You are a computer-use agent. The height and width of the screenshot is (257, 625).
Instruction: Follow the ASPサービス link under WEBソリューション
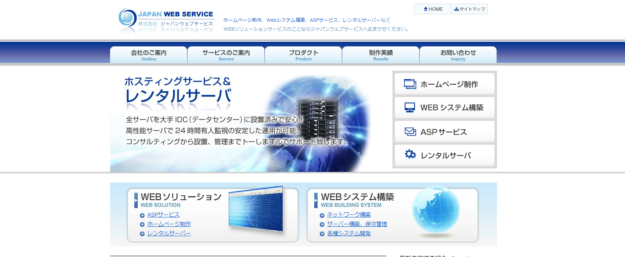(x=163, y=215)
